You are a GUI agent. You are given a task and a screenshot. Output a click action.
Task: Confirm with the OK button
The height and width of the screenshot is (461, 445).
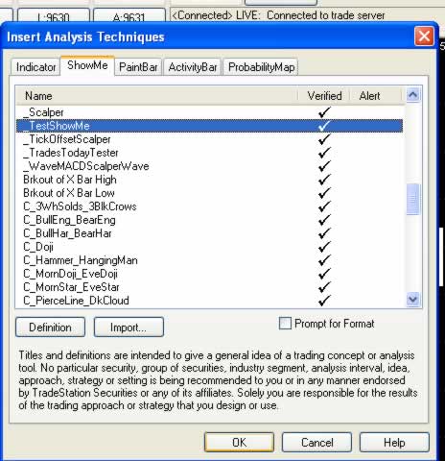tap(239, 443)
